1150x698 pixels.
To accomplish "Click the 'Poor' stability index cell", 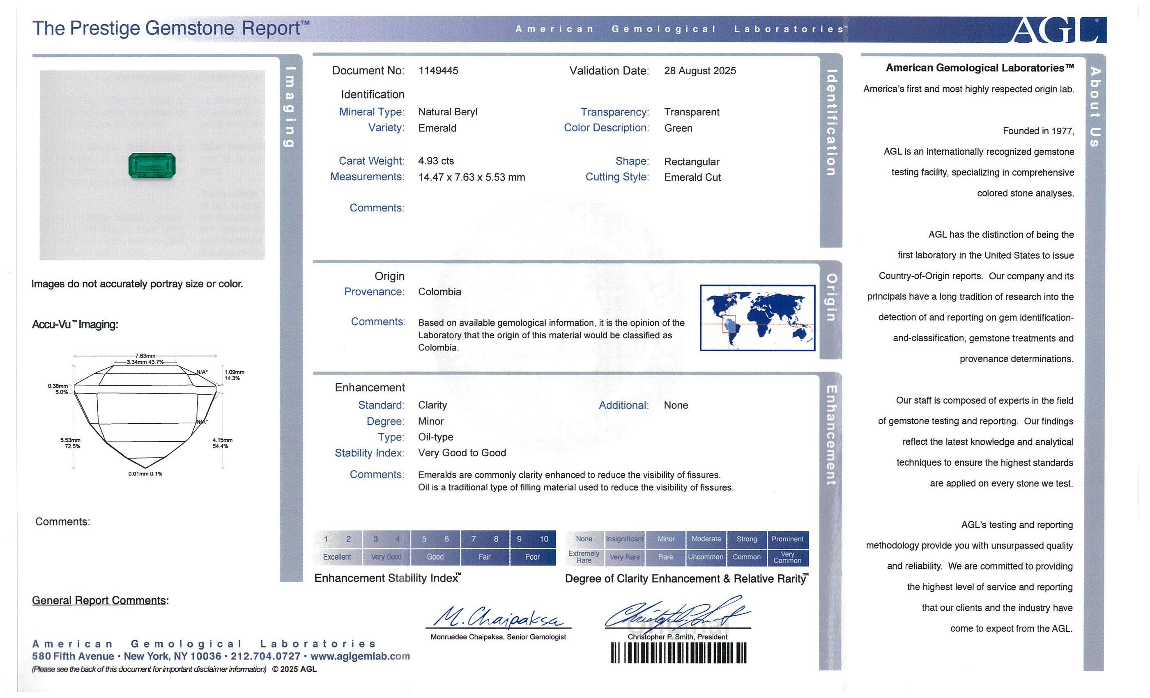I will tap(532, 557).
